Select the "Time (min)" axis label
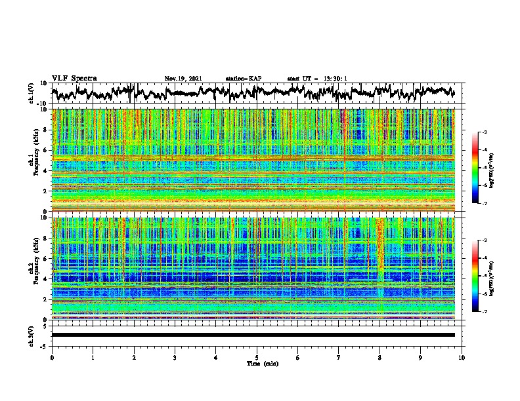The height and width of the screenshot is (401, 520). (x=263, y=364)
